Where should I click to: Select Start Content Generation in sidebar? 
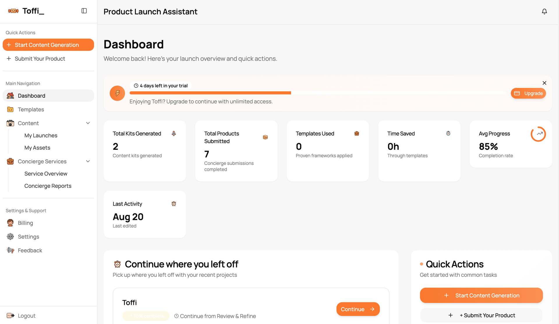48,45
